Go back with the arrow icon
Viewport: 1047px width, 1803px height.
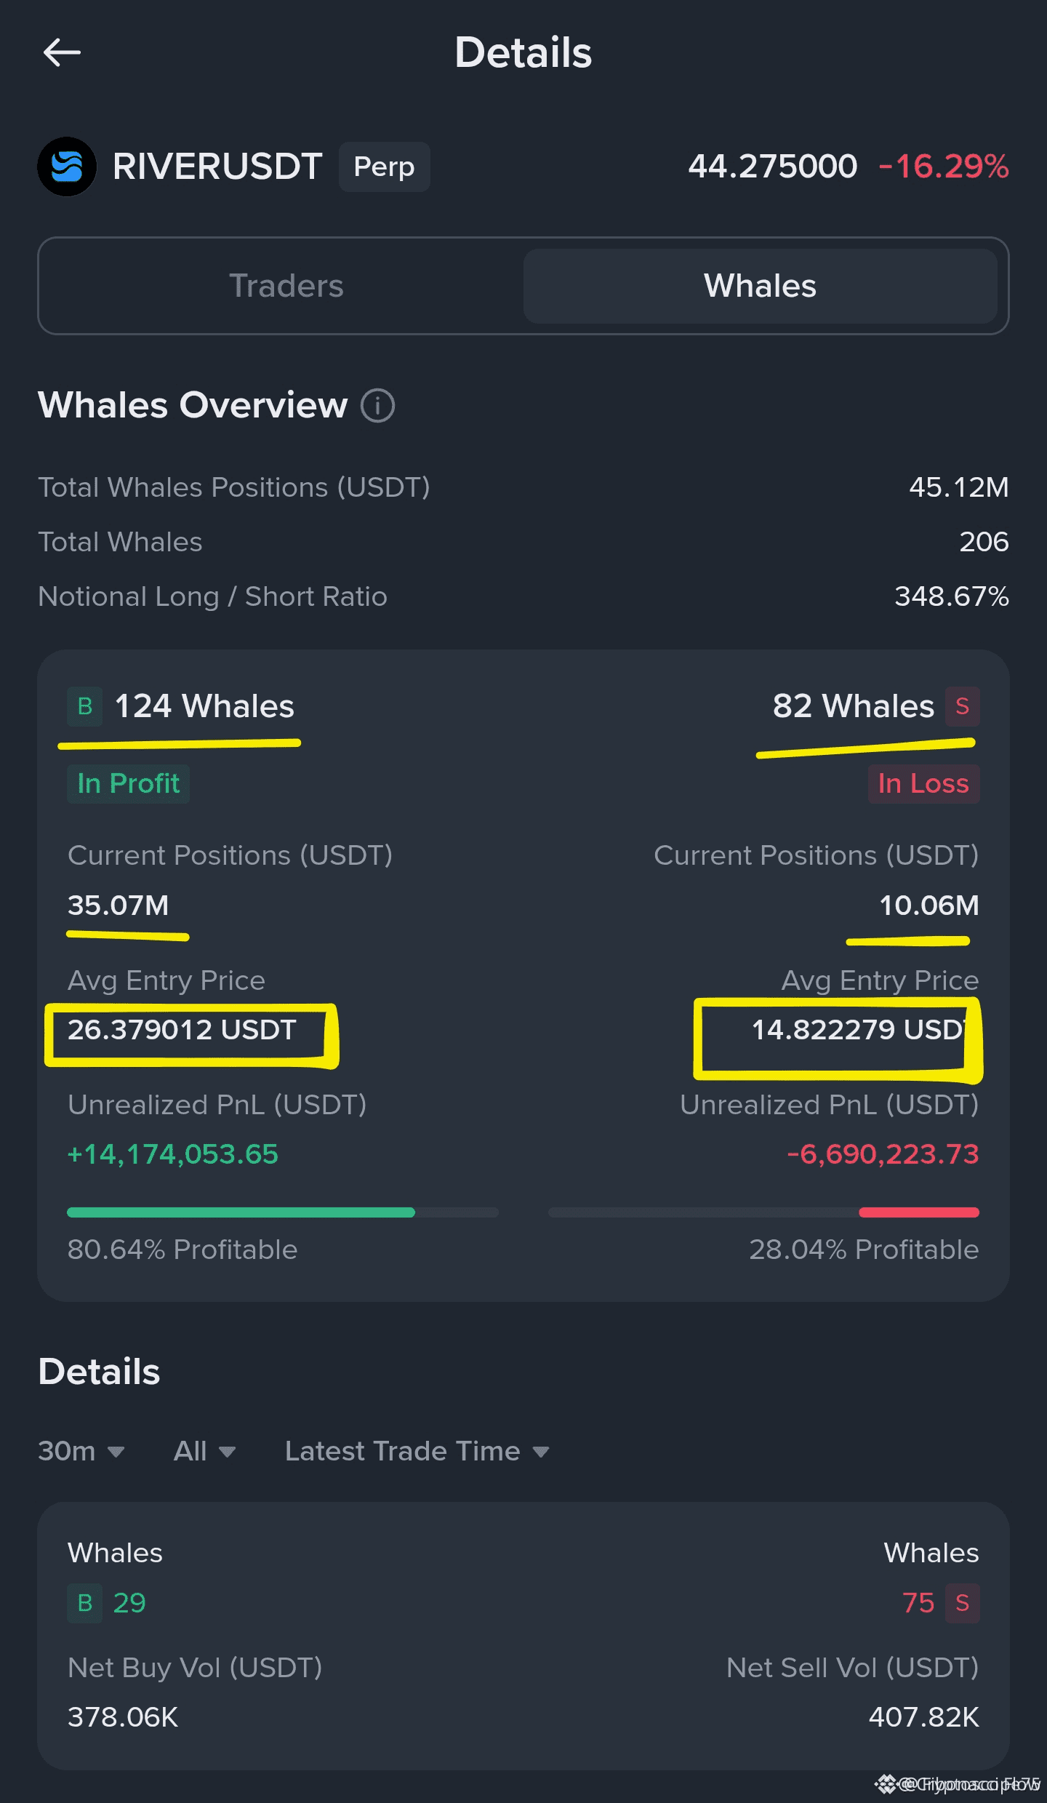(62, 52)
